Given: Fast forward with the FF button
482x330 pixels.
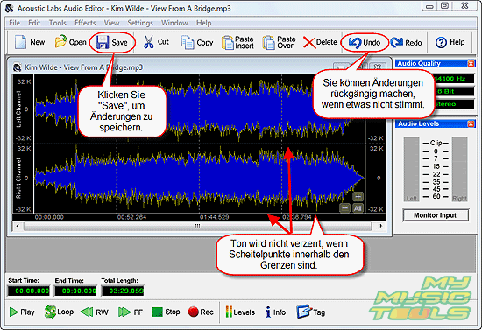Looking at the screenshot, I should click(131, 312).
